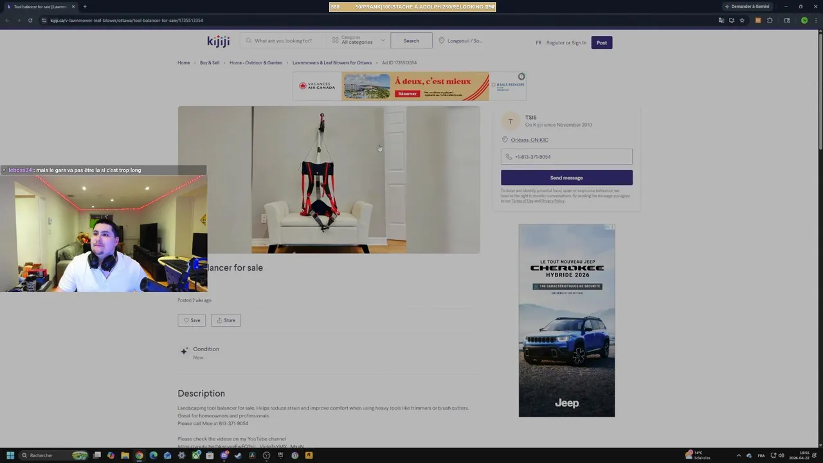Open a new browser tab with the plus icon
The height and width of the screenshot is (463, 823).
(84, 6)
